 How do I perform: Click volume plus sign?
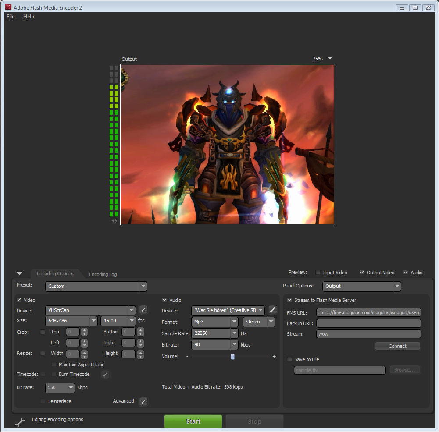tap(274, 357)
